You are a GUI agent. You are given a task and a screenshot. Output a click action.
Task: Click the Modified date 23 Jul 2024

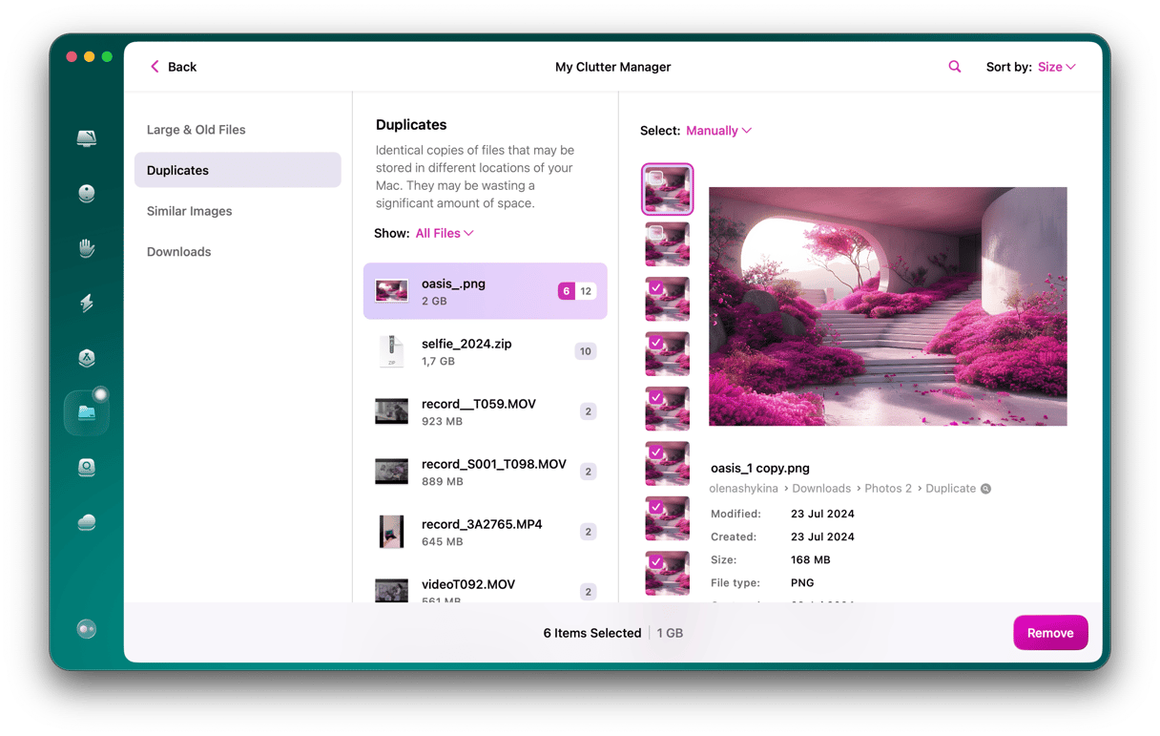click(x=822, y=515)
